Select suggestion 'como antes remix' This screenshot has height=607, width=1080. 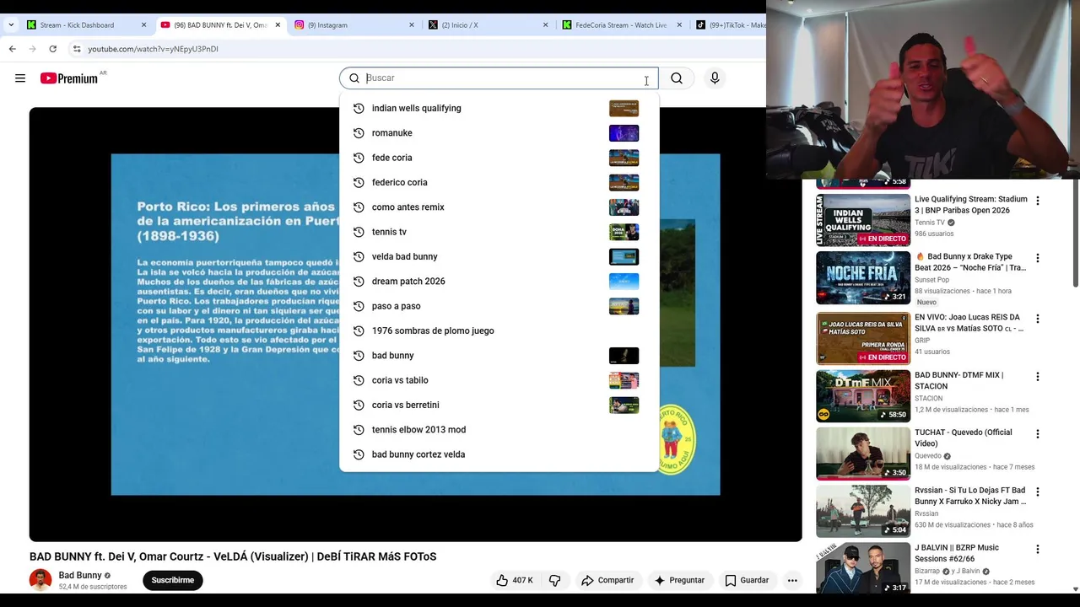[499, 207]
